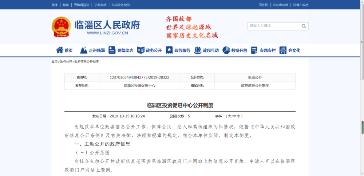This screenshot has height=176, width=364.
Task: Select the large font size 大
Action: point(229,116)
